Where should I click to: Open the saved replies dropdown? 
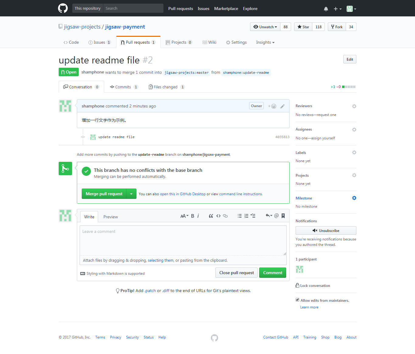pyautogui.click(x=269, y=216)
